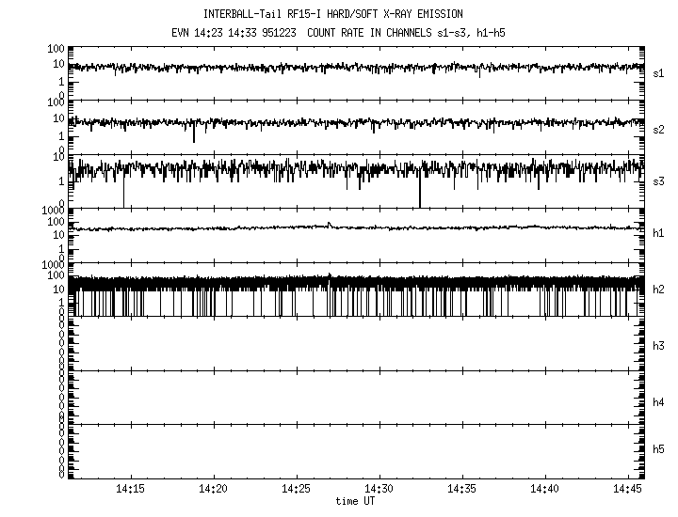
Task: Click the h4 channel label
Action: pyautogui.click(x=659, y=401)
